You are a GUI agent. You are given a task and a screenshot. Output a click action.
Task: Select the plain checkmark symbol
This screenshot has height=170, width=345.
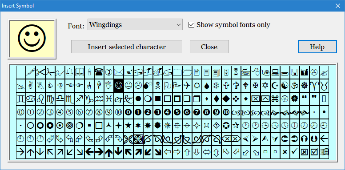(x=295, y=152)
